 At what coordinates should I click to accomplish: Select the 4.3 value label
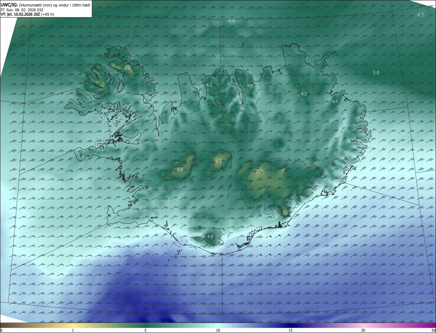(304, 94)
